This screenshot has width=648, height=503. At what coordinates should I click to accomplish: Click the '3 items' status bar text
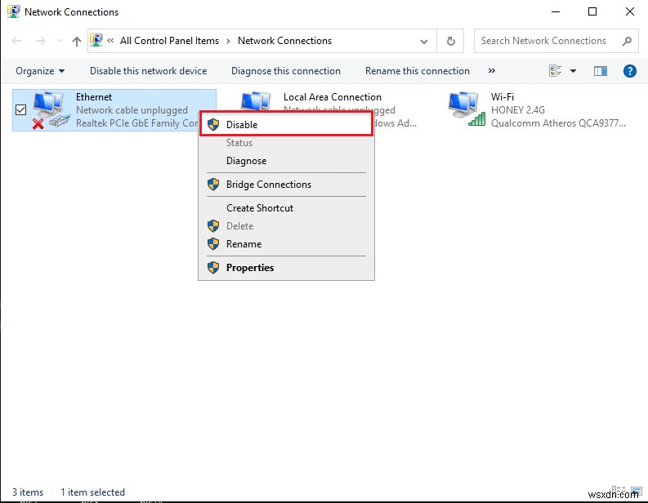(x=28, y=492)
